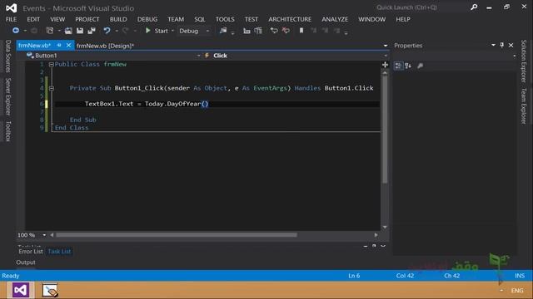Viewport: 533px width, 299px height.
Task: Click the Open File toolbar icon
Action: (68, 31)
